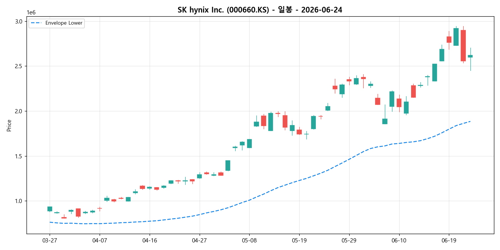The width and height of the screenshot is (500, 250).
Task: Click the 04-07 x-axis date label
Action: coord(100,240)
